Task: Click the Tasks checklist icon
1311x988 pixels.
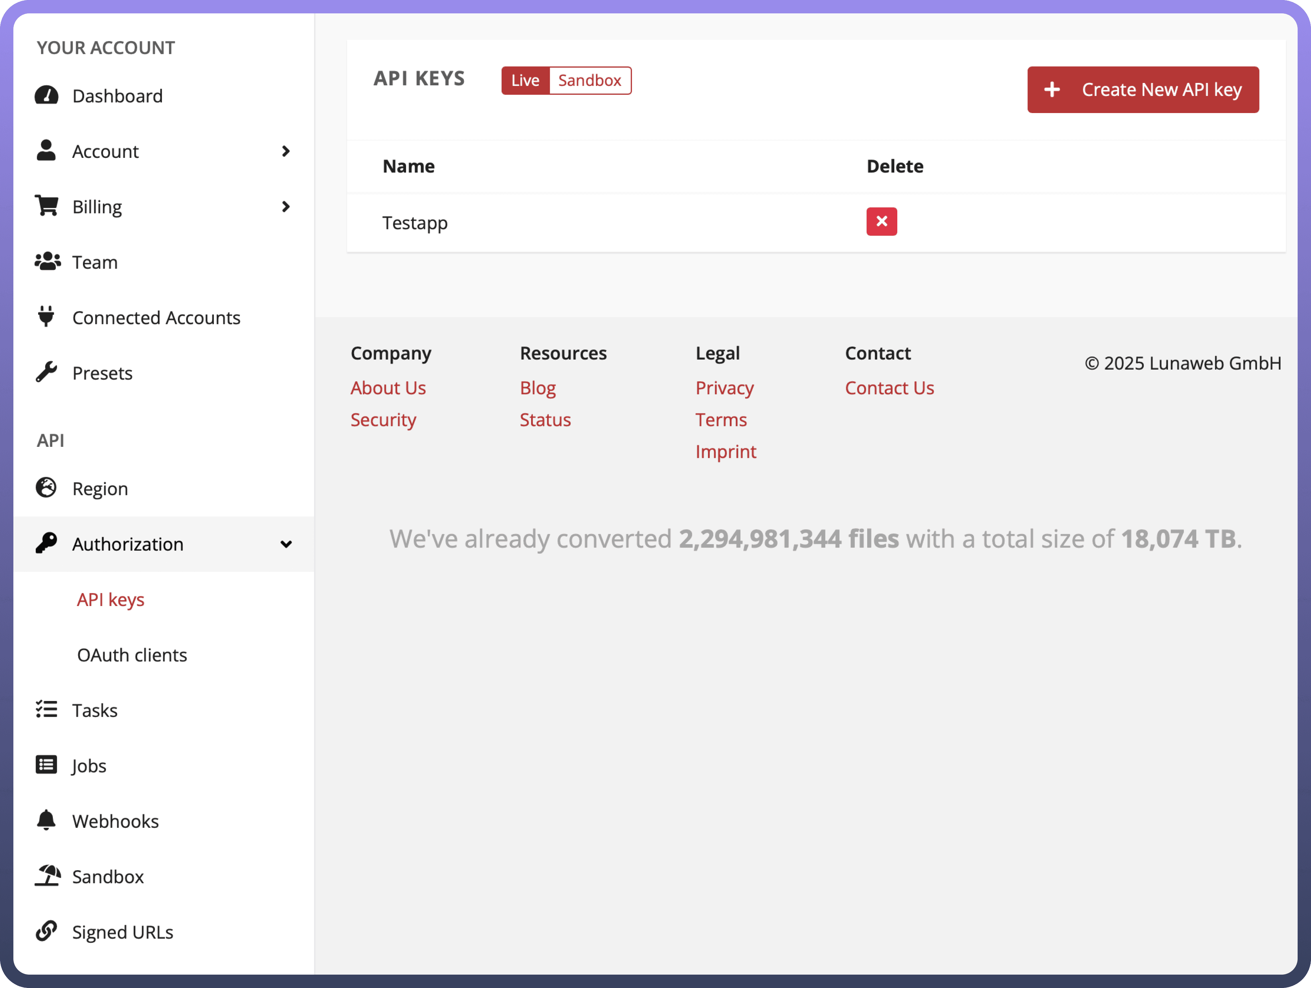Action: [46, 709]
